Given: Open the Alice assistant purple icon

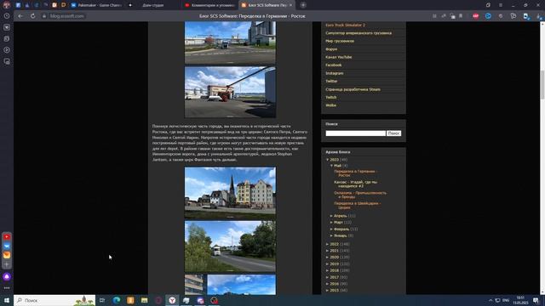Looking at the screenshot, I should pos(7,277).
